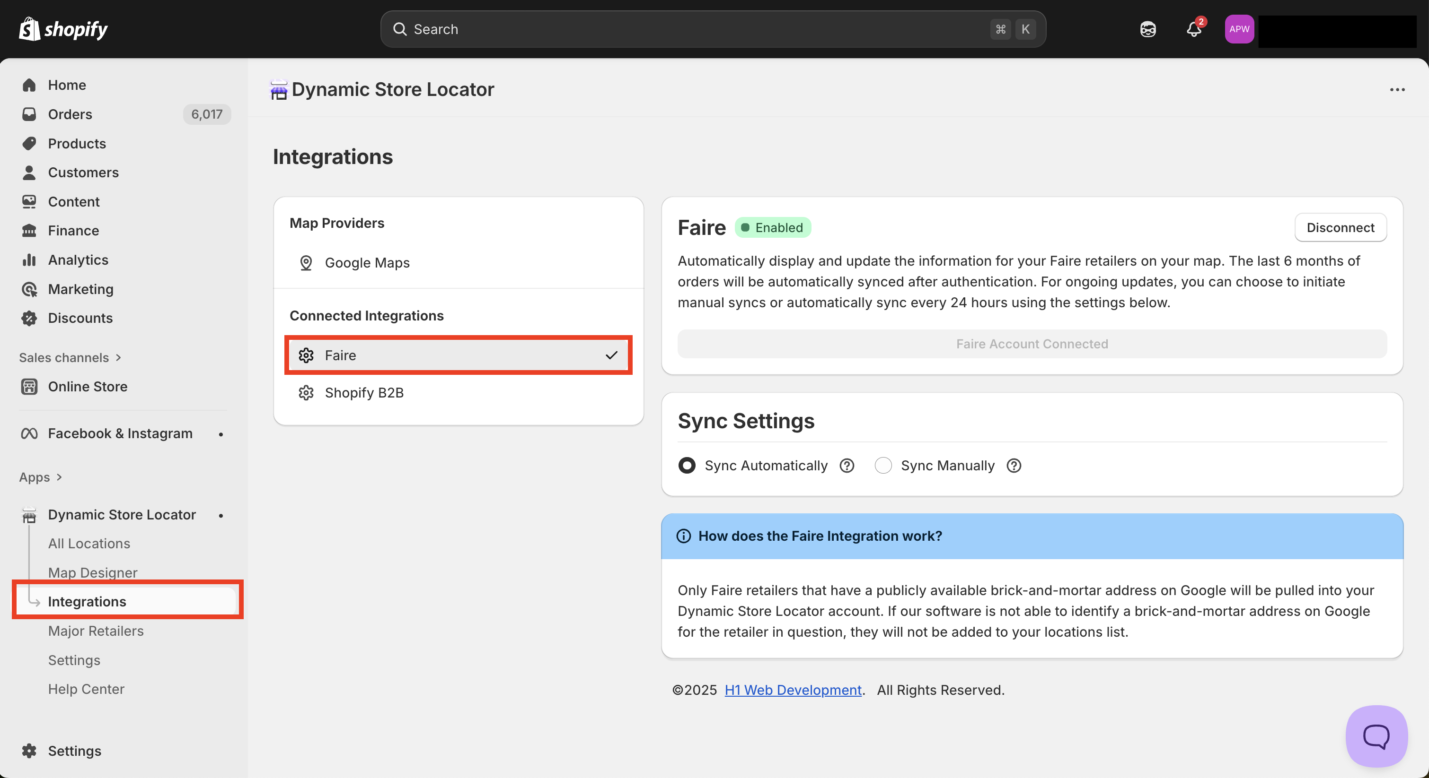Select the Sync Manually radio button

click(883, 466)
